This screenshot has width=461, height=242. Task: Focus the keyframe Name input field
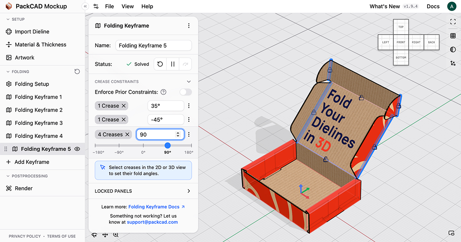click(x=154, y=45)
